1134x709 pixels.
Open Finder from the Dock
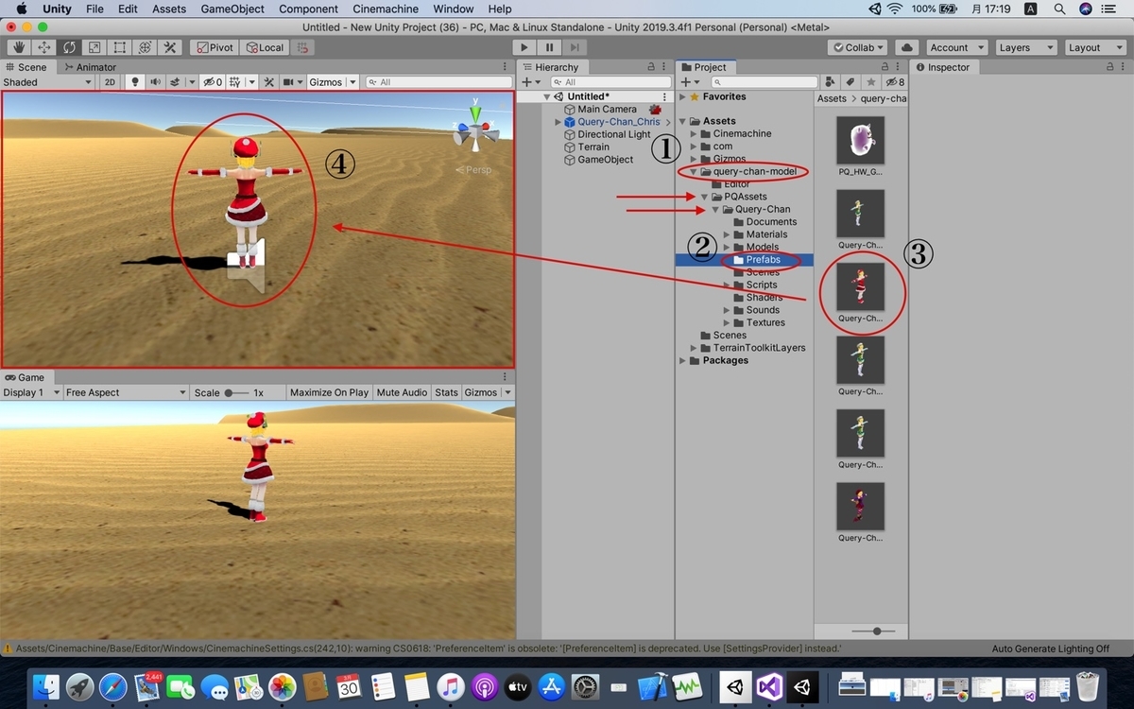click(46, 686)
